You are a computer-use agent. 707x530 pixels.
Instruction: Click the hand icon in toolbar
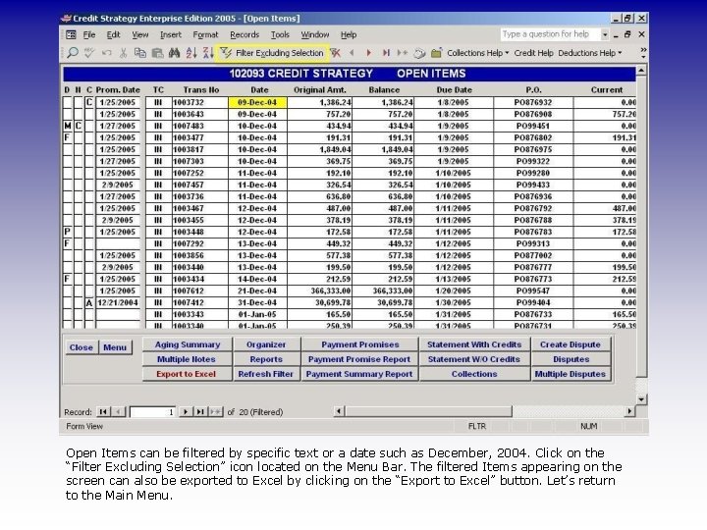pyautogui.click(x=419, y=53)
